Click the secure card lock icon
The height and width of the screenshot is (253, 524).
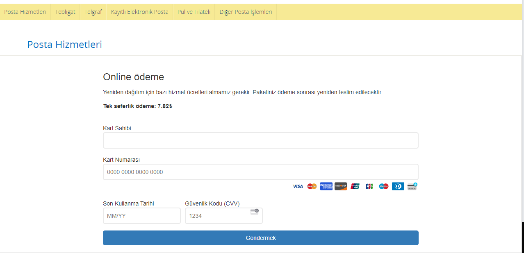coord(412,186)
